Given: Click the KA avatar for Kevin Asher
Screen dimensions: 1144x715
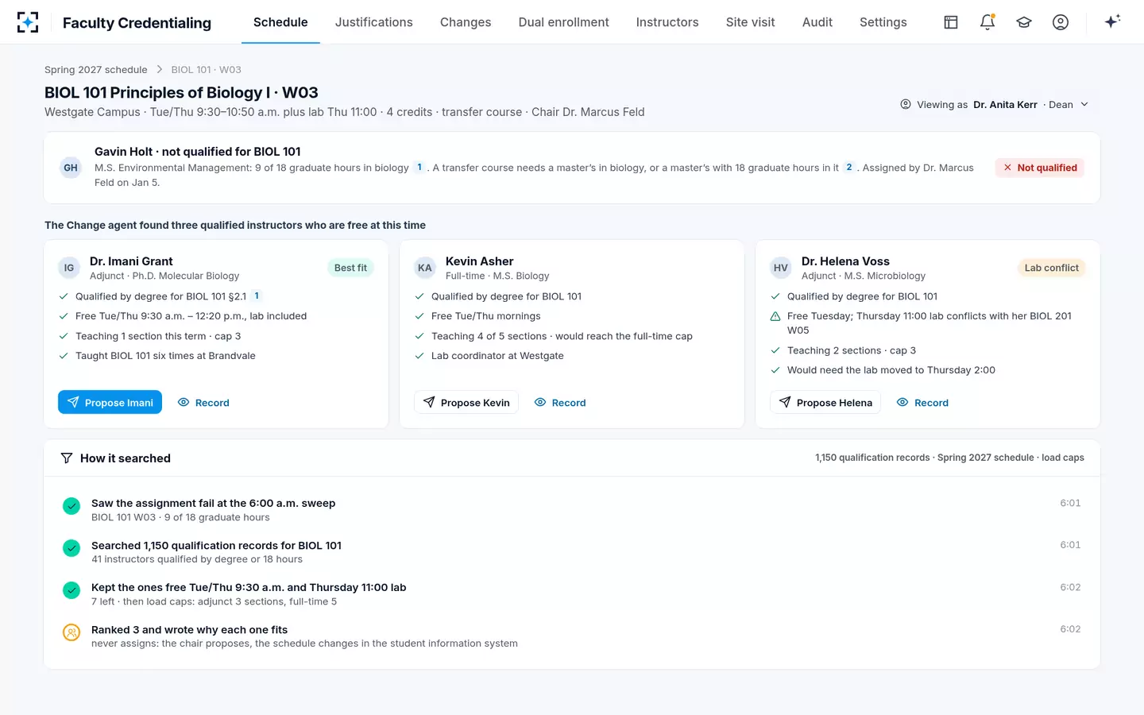Looking at the screenshot, I should 425,268.
